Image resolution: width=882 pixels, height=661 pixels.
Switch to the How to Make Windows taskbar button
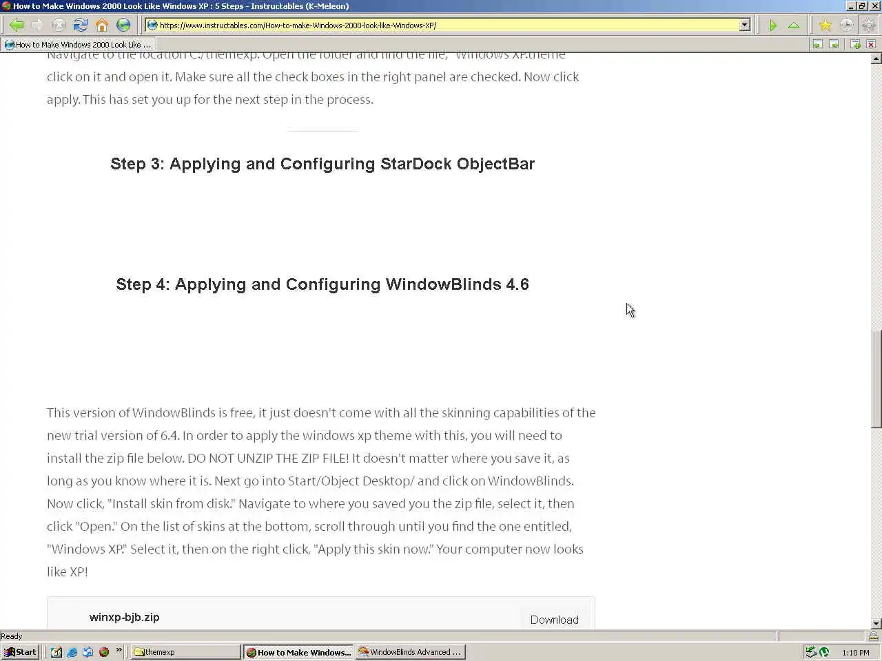click(x=298, y=652)
